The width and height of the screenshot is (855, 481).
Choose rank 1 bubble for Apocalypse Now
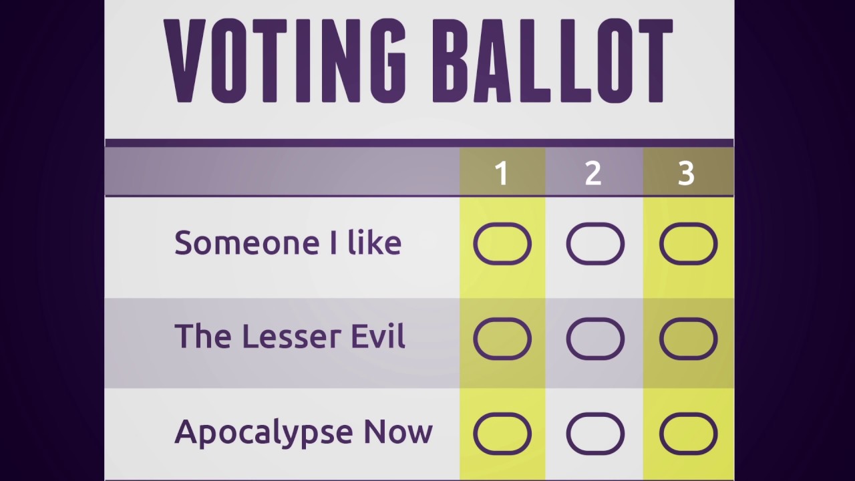coord(502,434)
